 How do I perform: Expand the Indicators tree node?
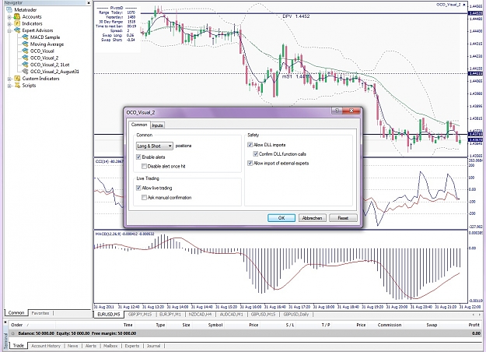pyautogui.click(x=9, y=23)
